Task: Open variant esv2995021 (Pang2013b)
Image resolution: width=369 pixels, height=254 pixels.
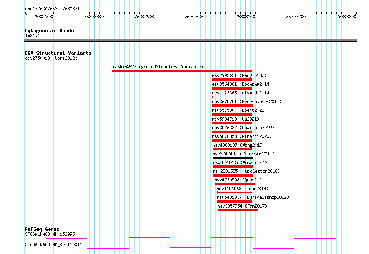Action: [239, 75]
